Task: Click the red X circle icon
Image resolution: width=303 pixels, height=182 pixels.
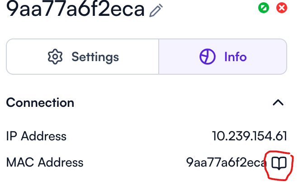Action: pos(282,8)
